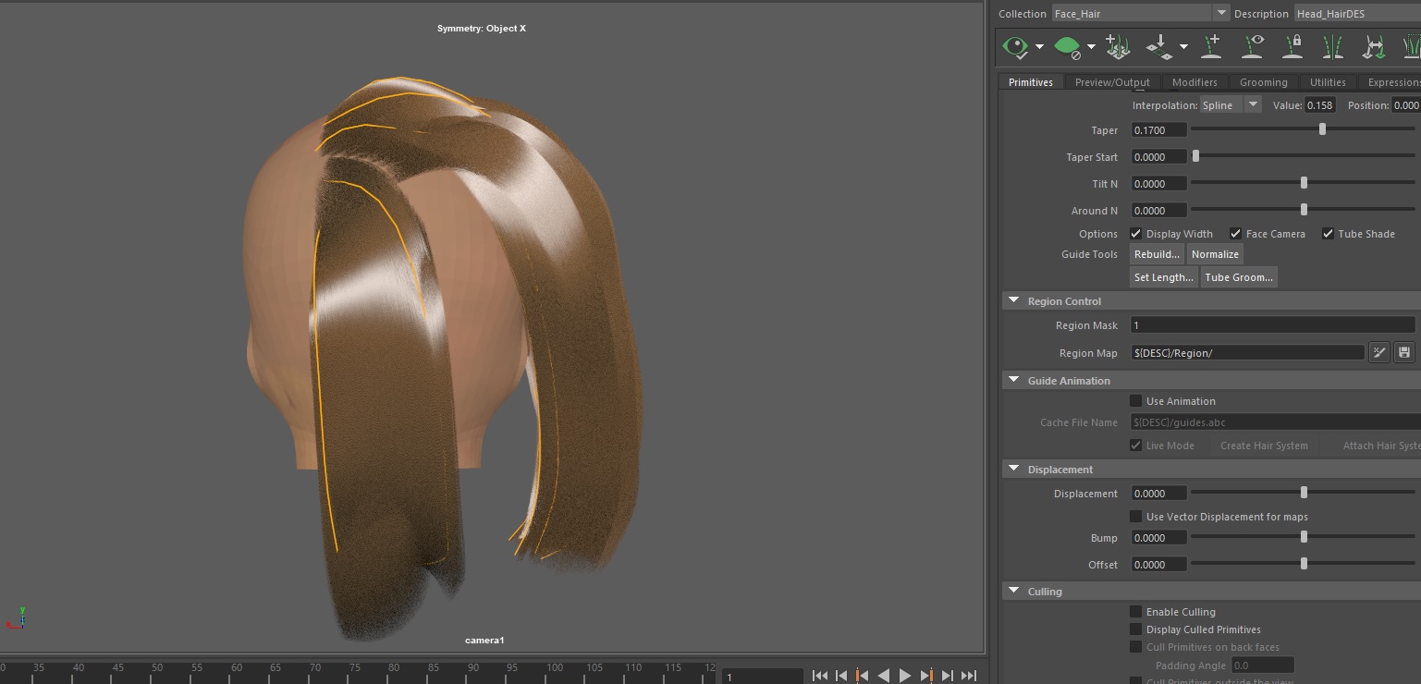This screenshot has height=684, width=1421.
Task: Enable Use Animation under Guide Animation
Action: coord(1135,400)
